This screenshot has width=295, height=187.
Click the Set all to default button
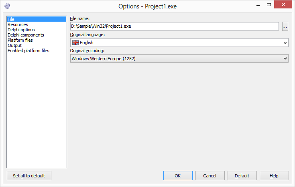coord(29,176)
